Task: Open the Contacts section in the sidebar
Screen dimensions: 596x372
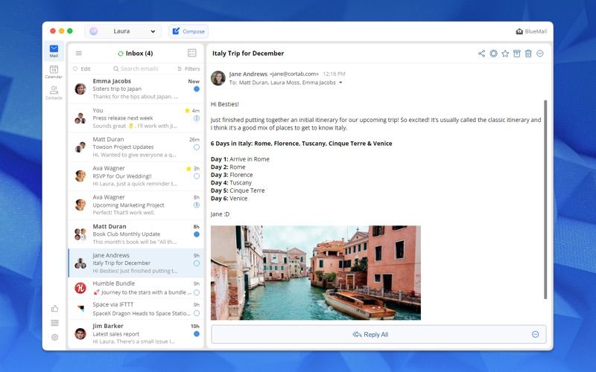Action: click(54, 92)
